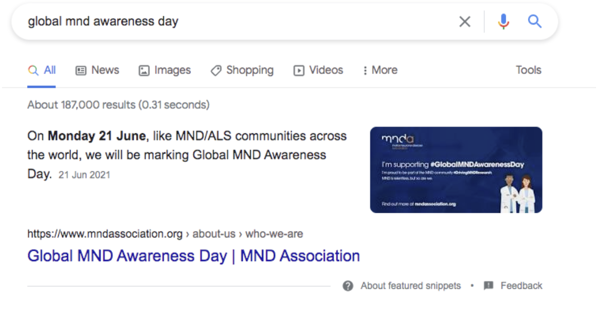The image size is (600, 311).
Task: Expand the More search categories menu
Action: (x=380, y=70)
